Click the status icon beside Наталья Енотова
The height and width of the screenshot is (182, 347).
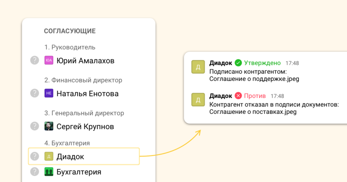tap(35, 93)
